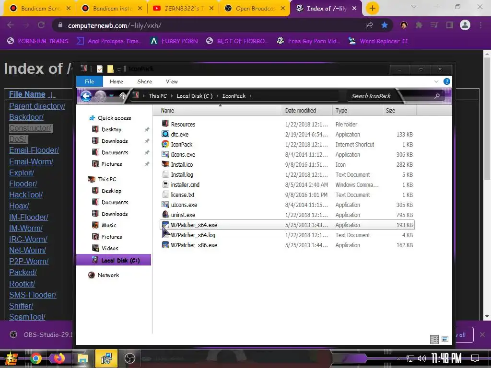Select Music under This PC
This screenshot has width=491, height=368.
[x=109, y=225]
